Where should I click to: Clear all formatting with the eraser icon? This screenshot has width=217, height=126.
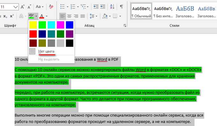(x=51, y=7)
